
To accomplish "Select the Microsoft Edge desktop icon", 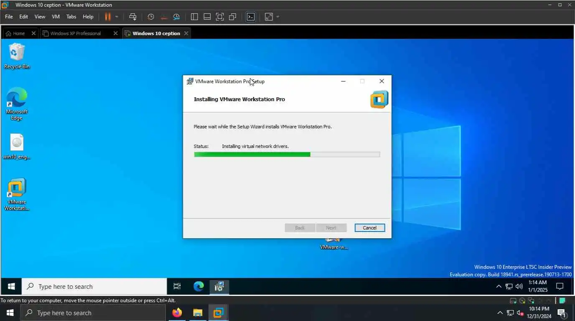I will (x=17, y=104).
